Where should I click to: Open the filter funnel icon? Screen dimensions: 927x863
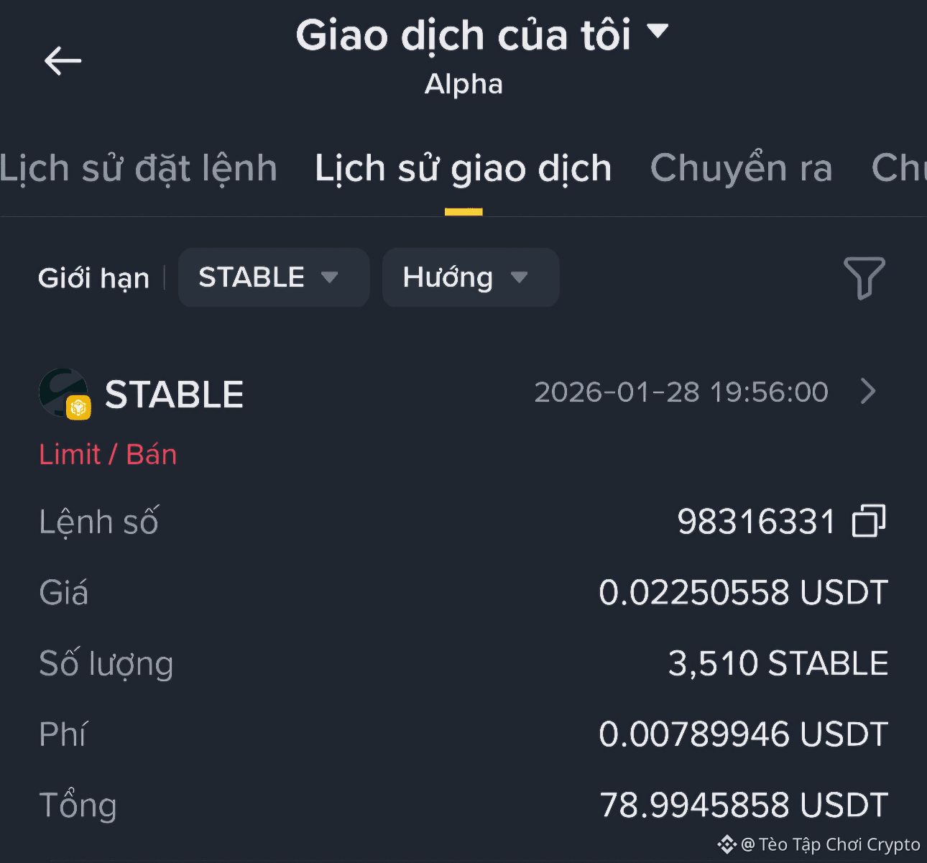tap(864, 277)
